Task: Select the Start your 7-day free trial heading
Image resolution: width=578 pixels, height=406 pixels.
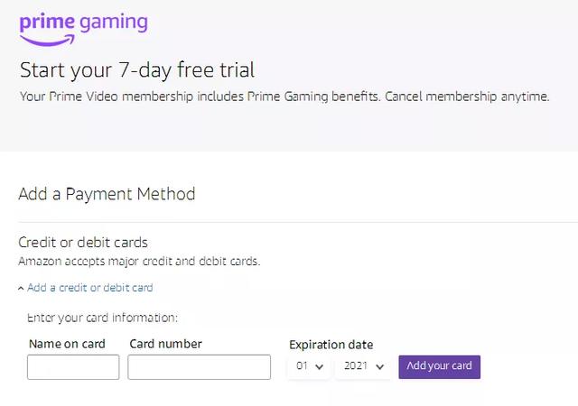Action: coord(137,70)
